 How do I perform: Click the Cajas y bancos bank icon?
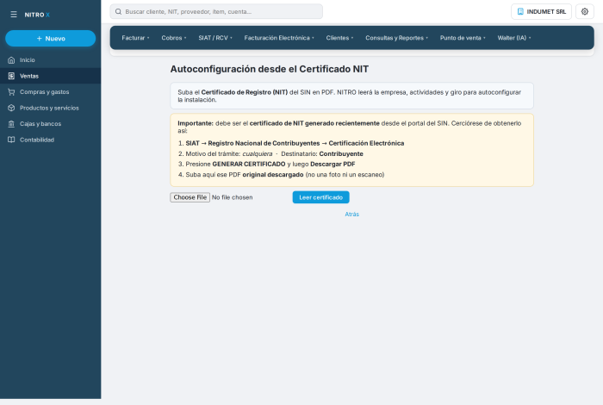click(x=11, y=124)
